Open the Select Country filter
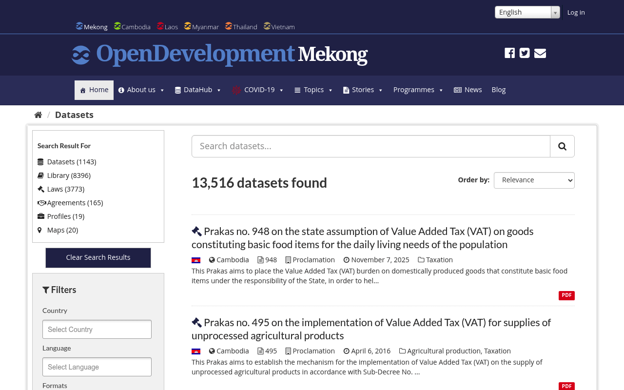Screen dimensions: 624x390 [97, 330]
